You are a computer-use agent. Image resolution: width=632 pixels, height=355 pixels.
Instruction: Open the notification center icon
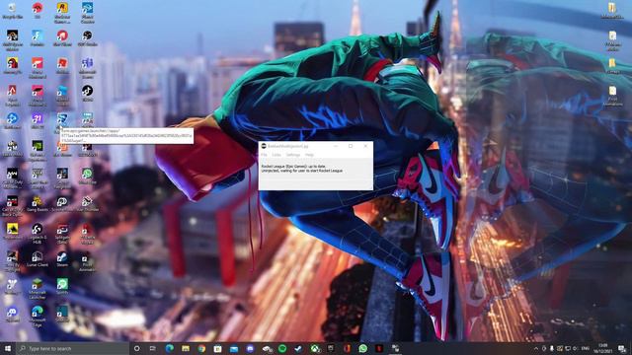(622, 348)
